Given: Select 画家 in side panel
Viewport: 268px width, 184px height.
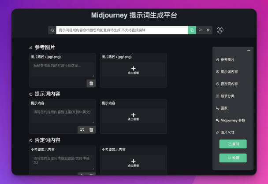Looking at the screenshot, I should point(222,108).
